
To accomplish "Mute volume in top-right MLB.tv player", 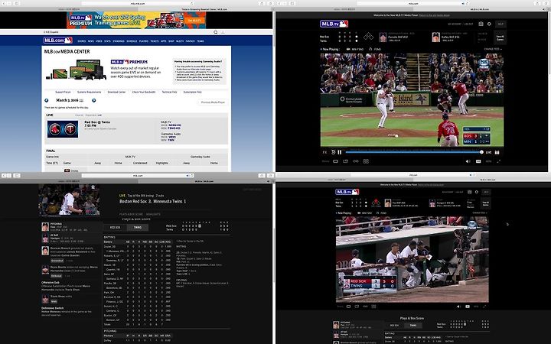I will tap(468, 161).
